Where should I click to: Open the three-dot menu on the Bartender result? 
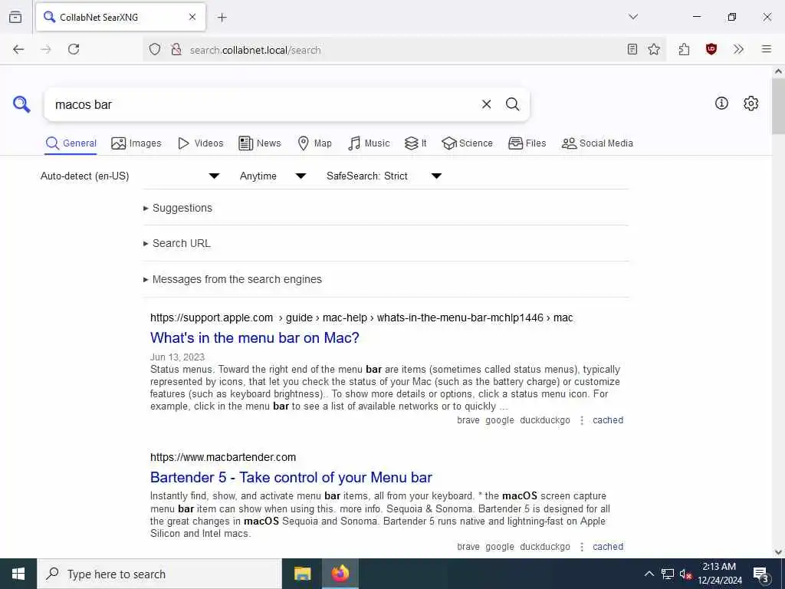[x=582, y=547]
